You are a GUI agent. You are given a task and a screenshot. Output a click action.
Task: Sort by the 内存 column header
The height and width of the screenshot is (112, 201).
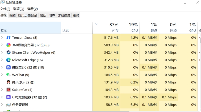click(x=106, y=28)
